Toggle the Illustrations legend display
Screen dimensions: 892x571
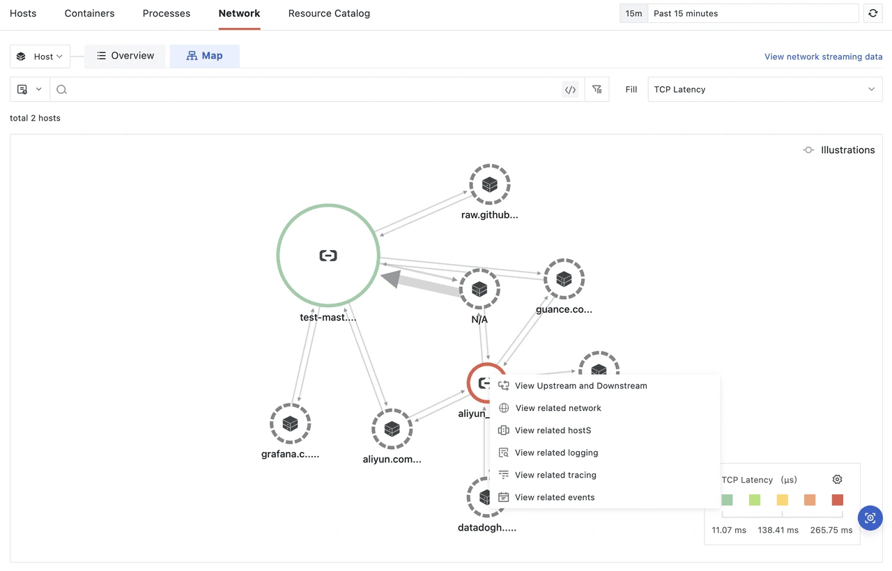[839, 150]
